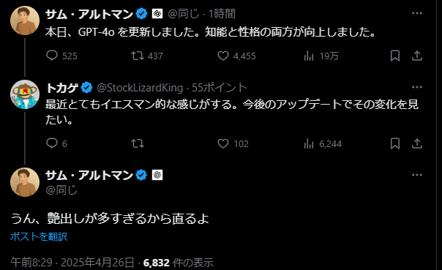Repost the GPT-4o update post with 437 reposts

(147, 56)
